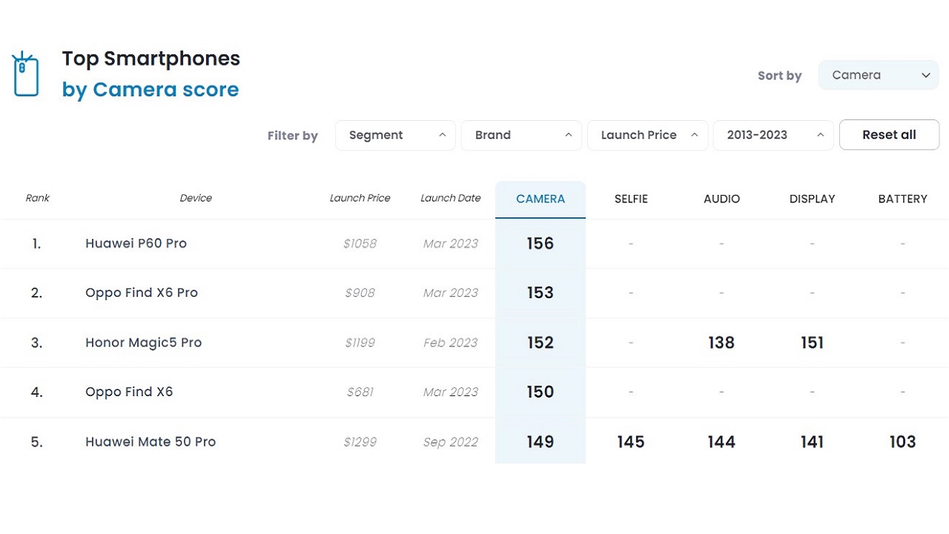Viewport: 949px width, 534px height.
Task: Click the 'by Camera score' subtitle
Action: [x=151, y=90]
